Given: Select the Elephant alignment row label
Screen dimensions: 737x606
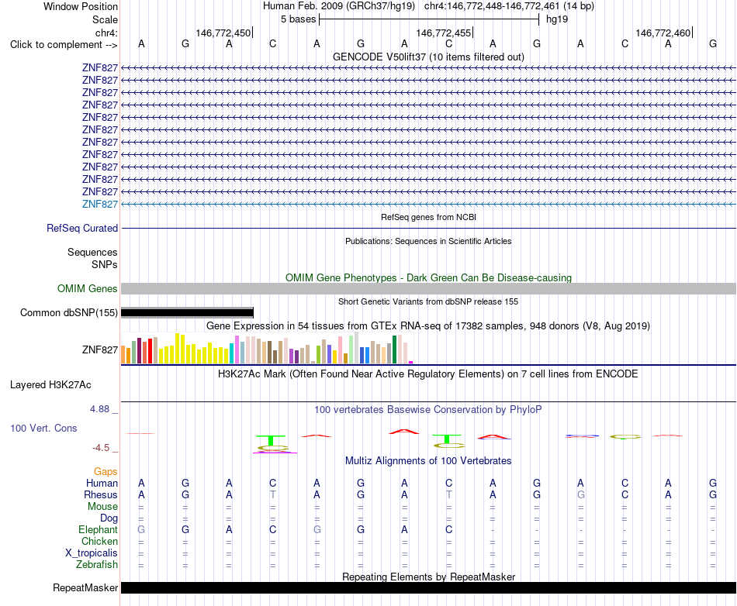Looking at the screenshot, I should 98,529.
